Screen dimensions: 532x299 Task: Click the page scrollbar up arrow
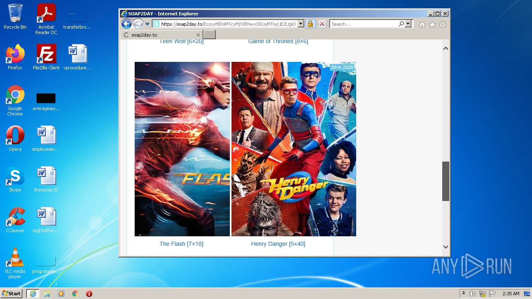(x=446, y=48)
